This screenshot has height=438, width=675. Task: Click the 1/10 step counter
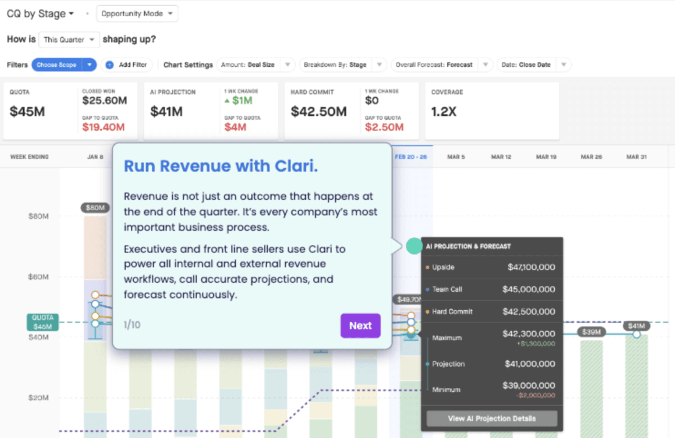132,325
